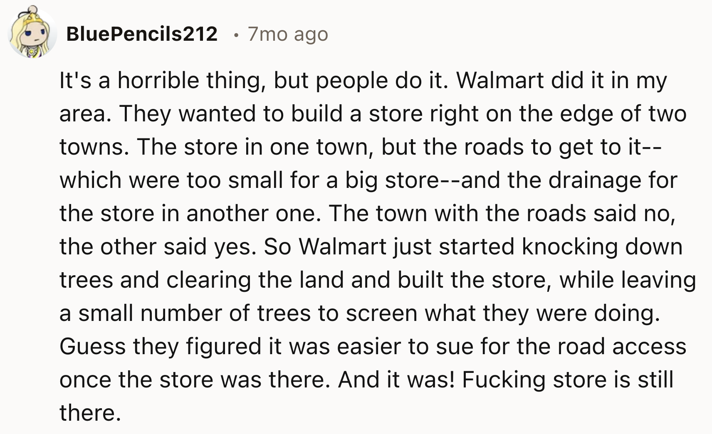Click the words "started knocking down"
Viewport: 712px width, 434px height.
pos(561,247)
